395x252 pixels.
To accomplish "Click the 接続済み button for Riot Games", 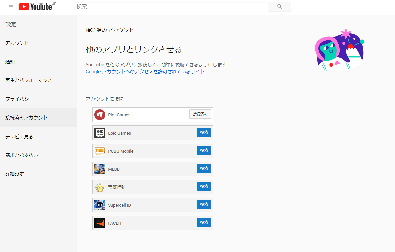I will [200, 114].
